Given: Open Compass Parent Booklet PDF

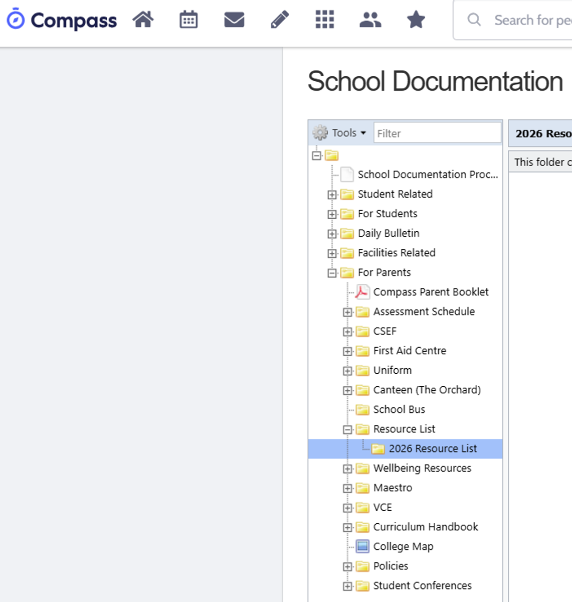Looking at the screenshot, I should click(x=430, y=292).
